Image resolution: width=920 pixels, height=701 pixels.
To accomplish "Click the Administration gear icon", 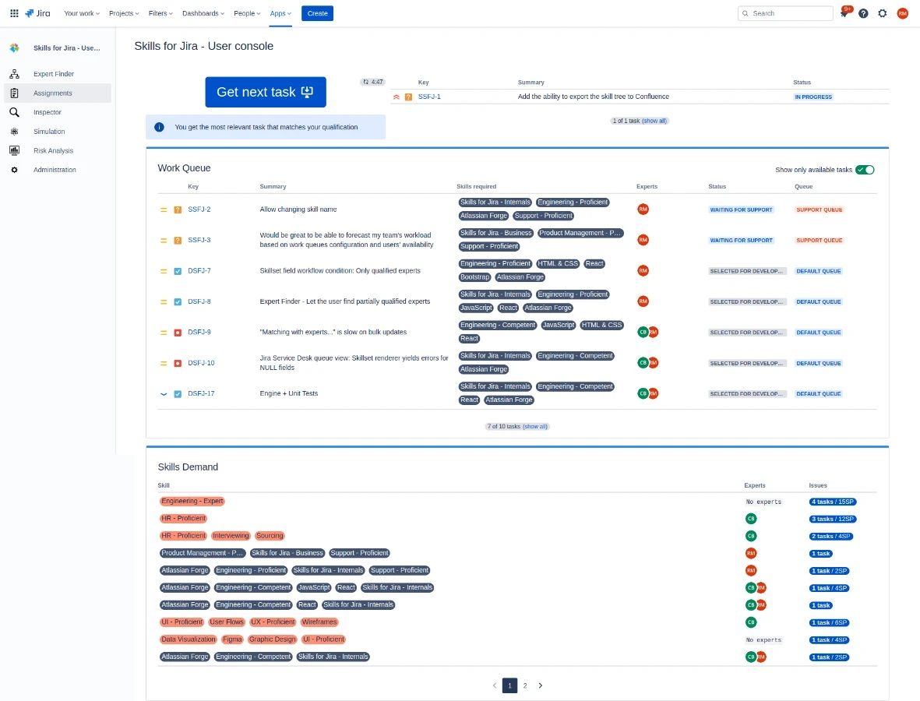I will (x=15, y=170).
